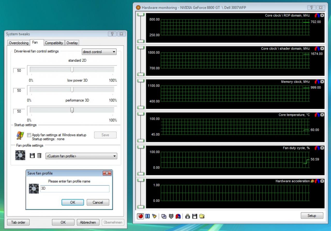Click the fan profile name input field
The image size is (331, 231).
coord(75,189)
